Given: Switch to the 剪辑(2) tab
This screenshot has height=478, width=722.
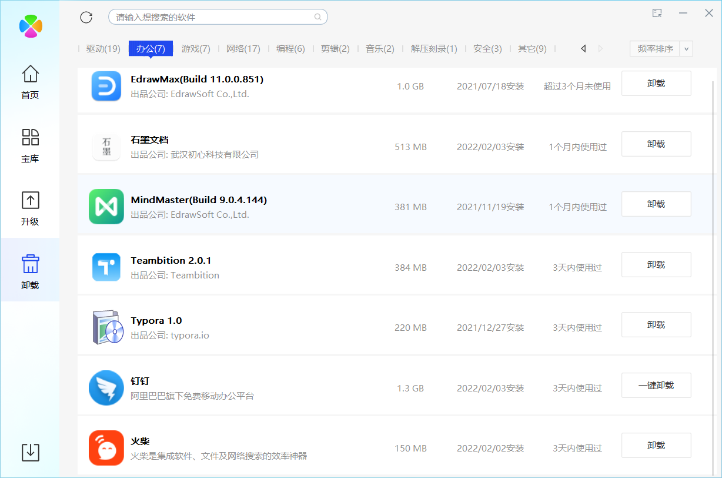Looking at the screenshot, I should (335, 49).
